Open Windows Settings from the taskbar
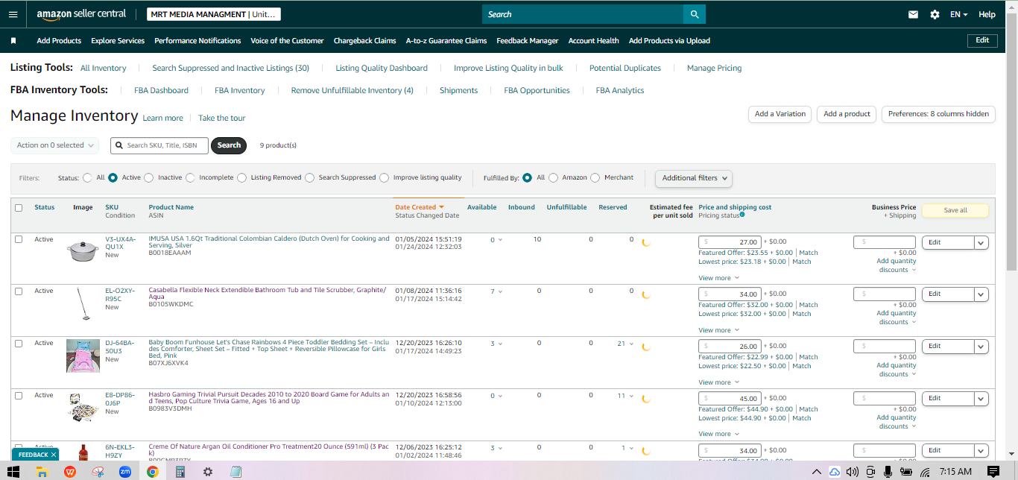1018x480 pixels. pos(207,471)
